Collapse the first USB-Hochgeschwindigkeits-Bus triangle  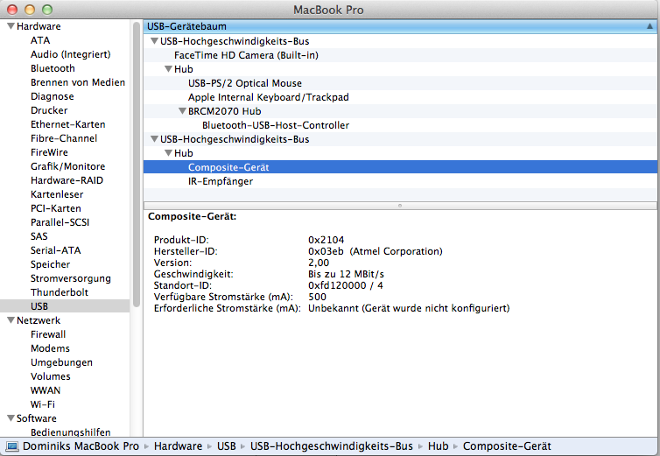[154, 41]
